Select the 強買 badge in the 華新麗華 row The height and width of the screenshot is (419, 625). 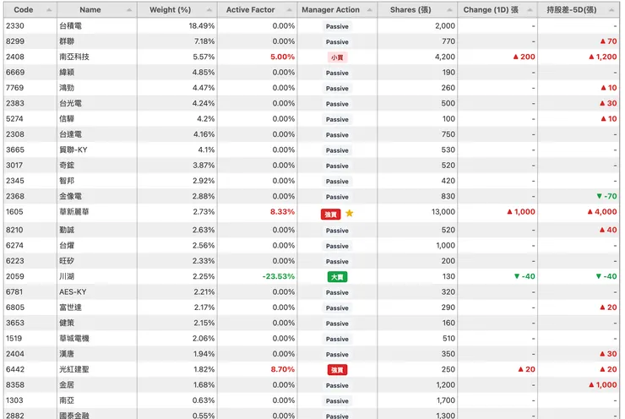click(x=331, y=214)
